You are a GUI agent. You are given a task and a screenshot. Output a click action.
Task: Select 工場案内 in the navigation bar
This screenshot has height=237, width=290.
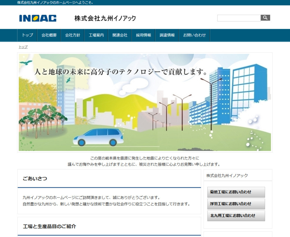[96, 35]
